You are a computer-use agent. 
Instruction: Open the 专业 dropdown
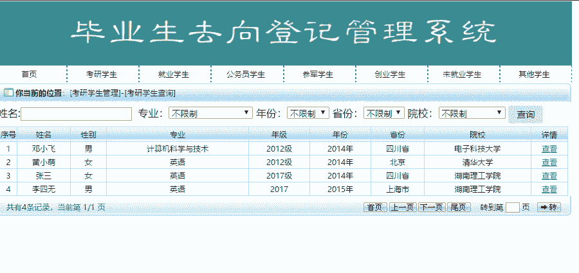click(x=210, y=113)
